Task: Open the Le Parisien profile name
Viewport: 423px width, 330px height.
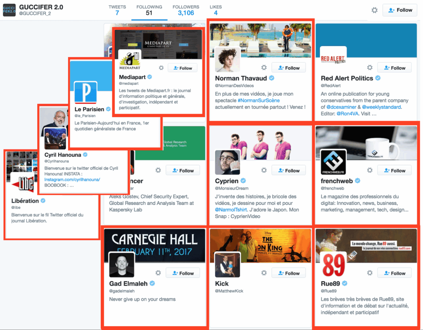Action: pyautogui.click(x=89, y=109)
